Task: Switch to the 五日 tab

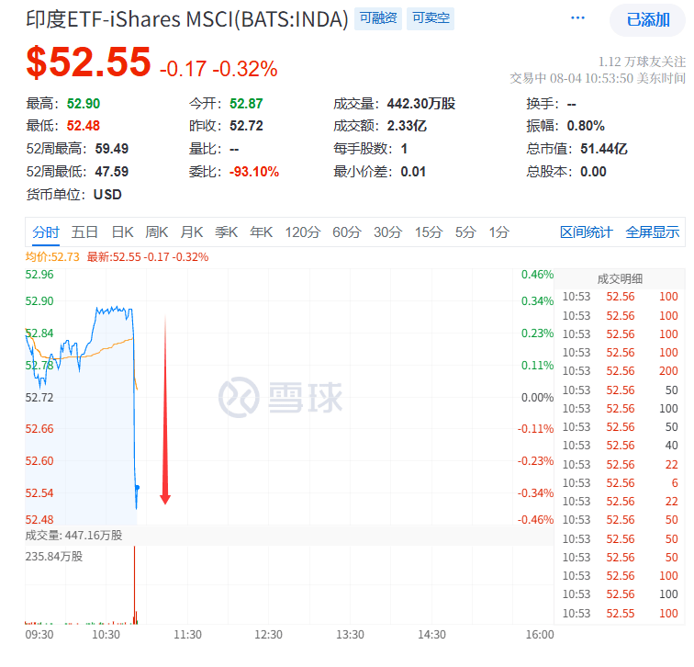Action: 84,232
